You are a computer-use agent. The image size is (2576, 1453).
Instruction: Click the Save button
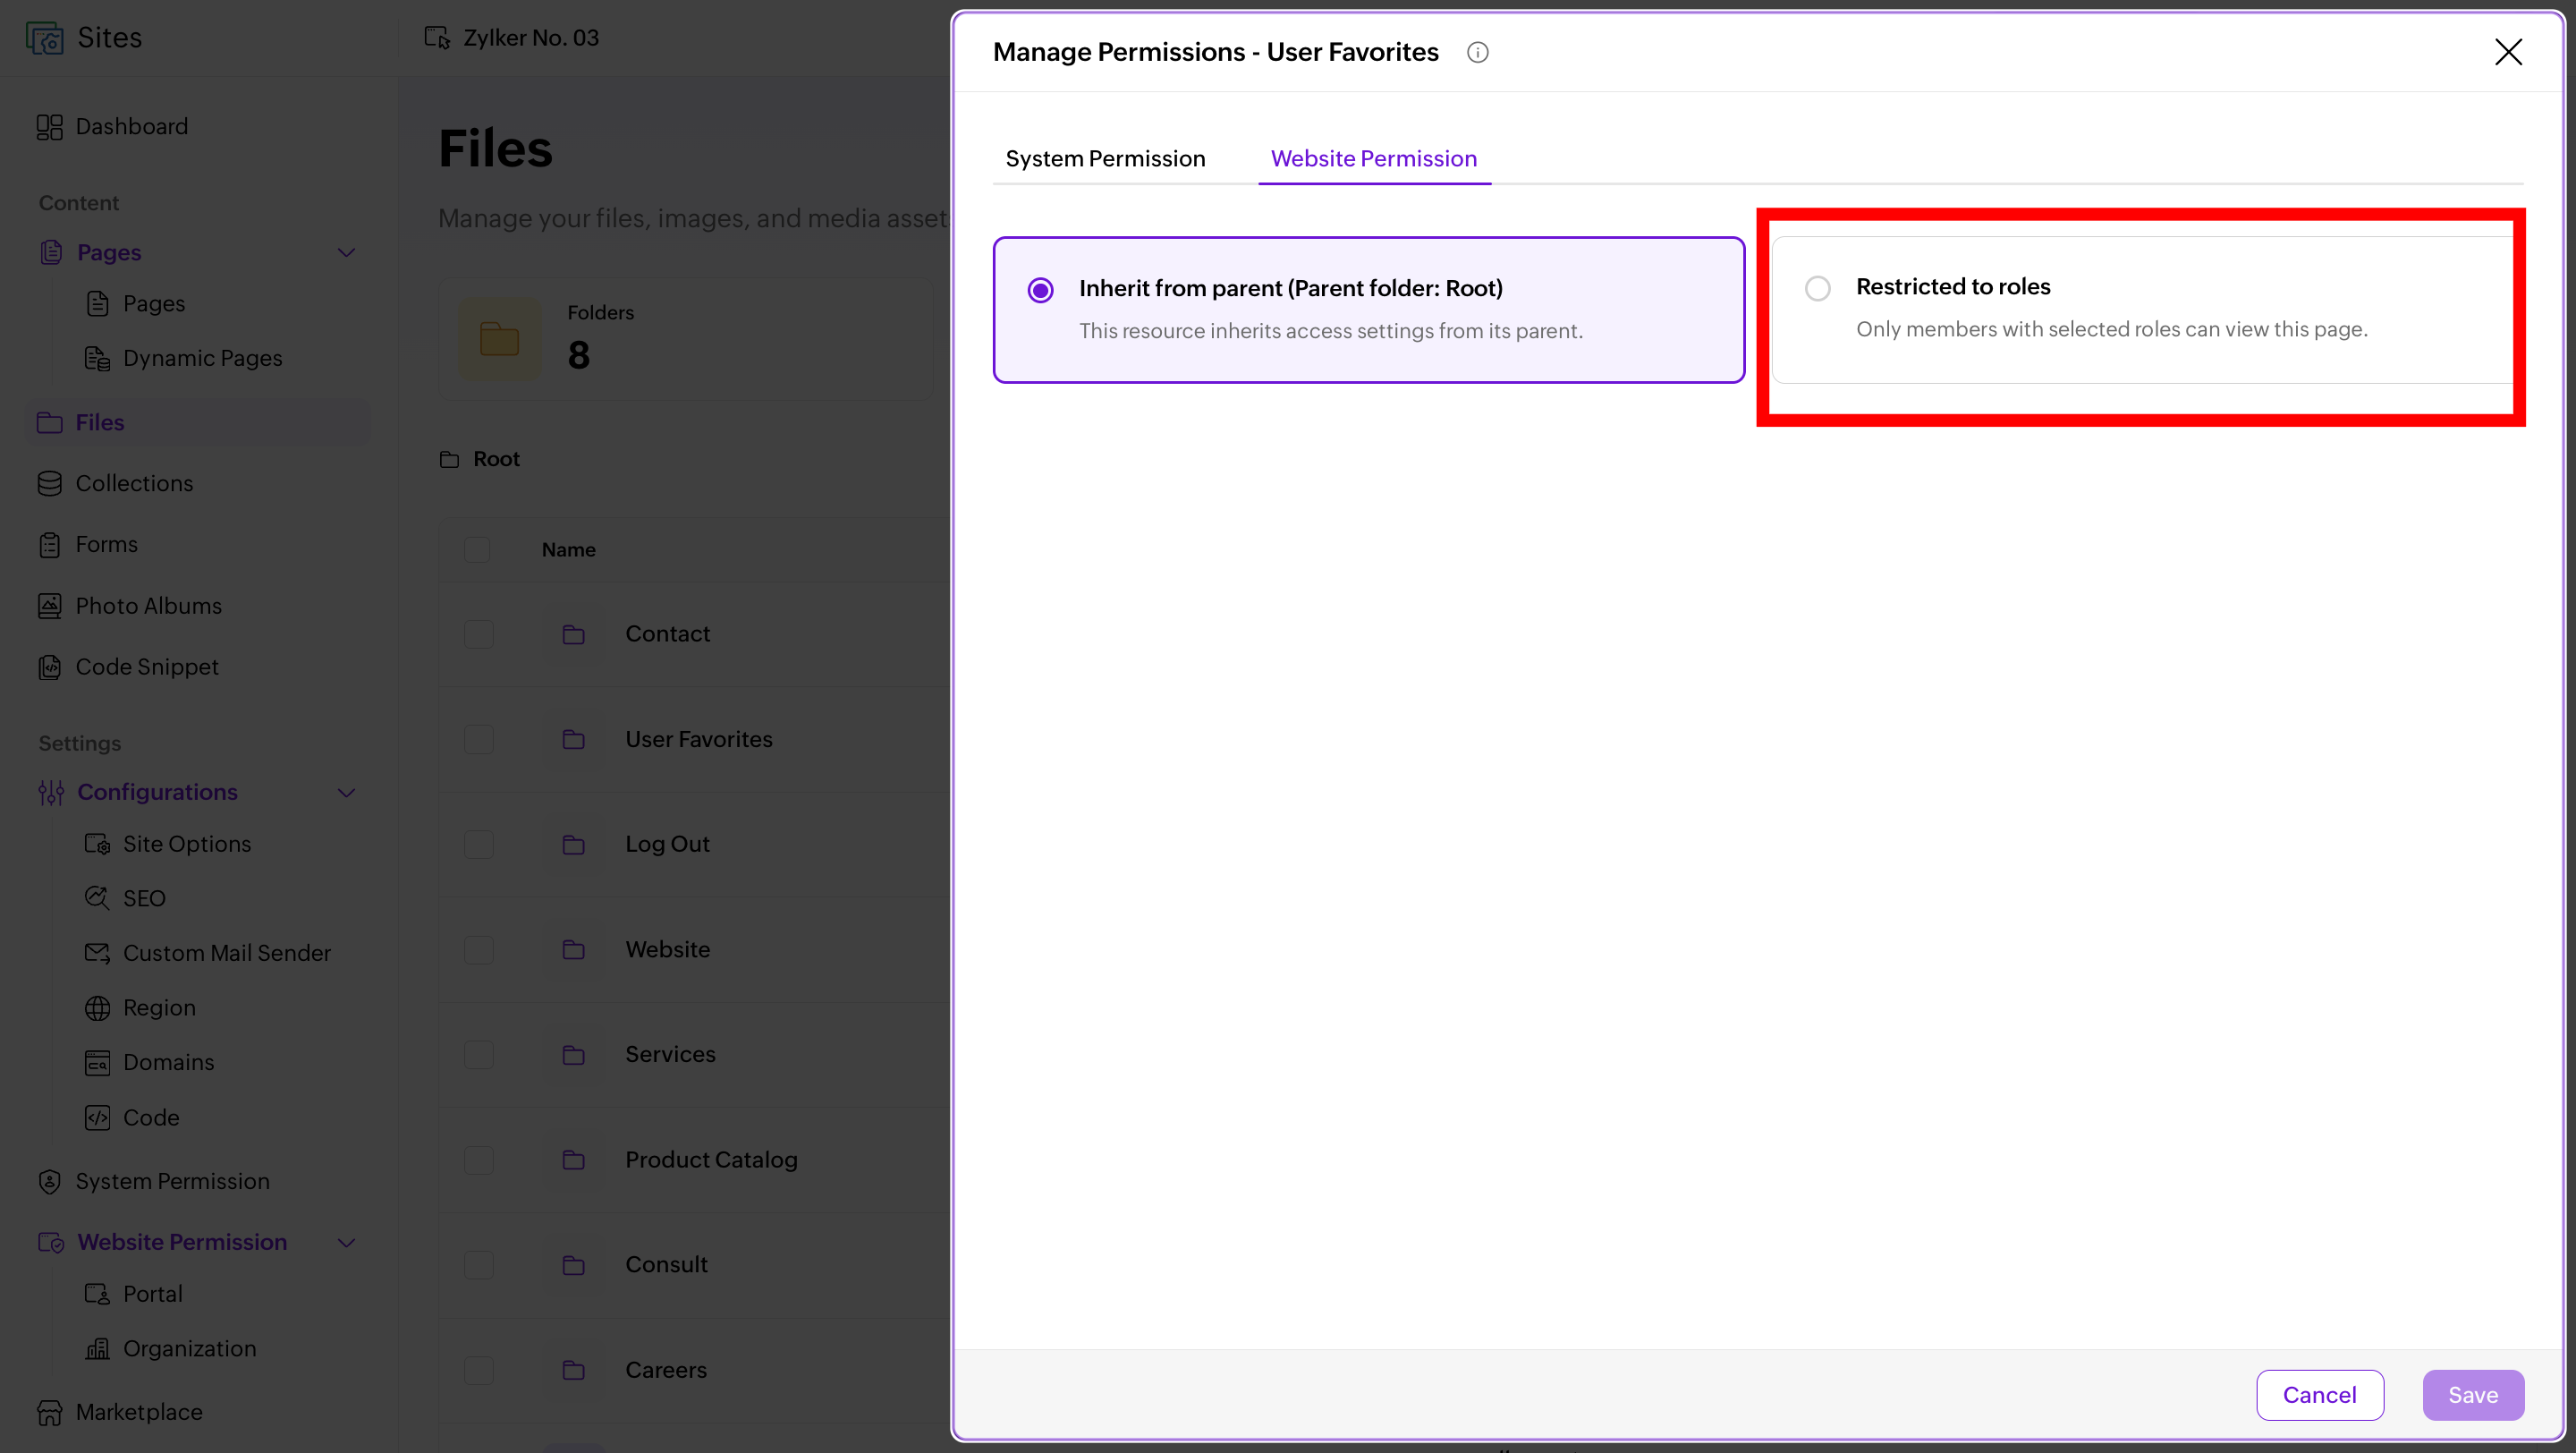(2472, 1394)
